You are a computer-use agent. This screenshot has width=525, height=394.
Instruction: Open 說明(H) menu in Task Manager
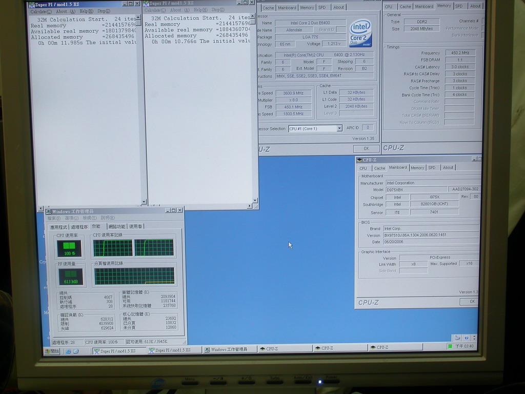pyautogui.click(x=108, y=218)
